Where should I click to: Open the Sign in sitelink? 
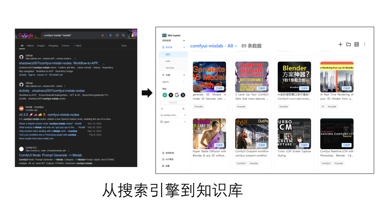click(31, 75)
